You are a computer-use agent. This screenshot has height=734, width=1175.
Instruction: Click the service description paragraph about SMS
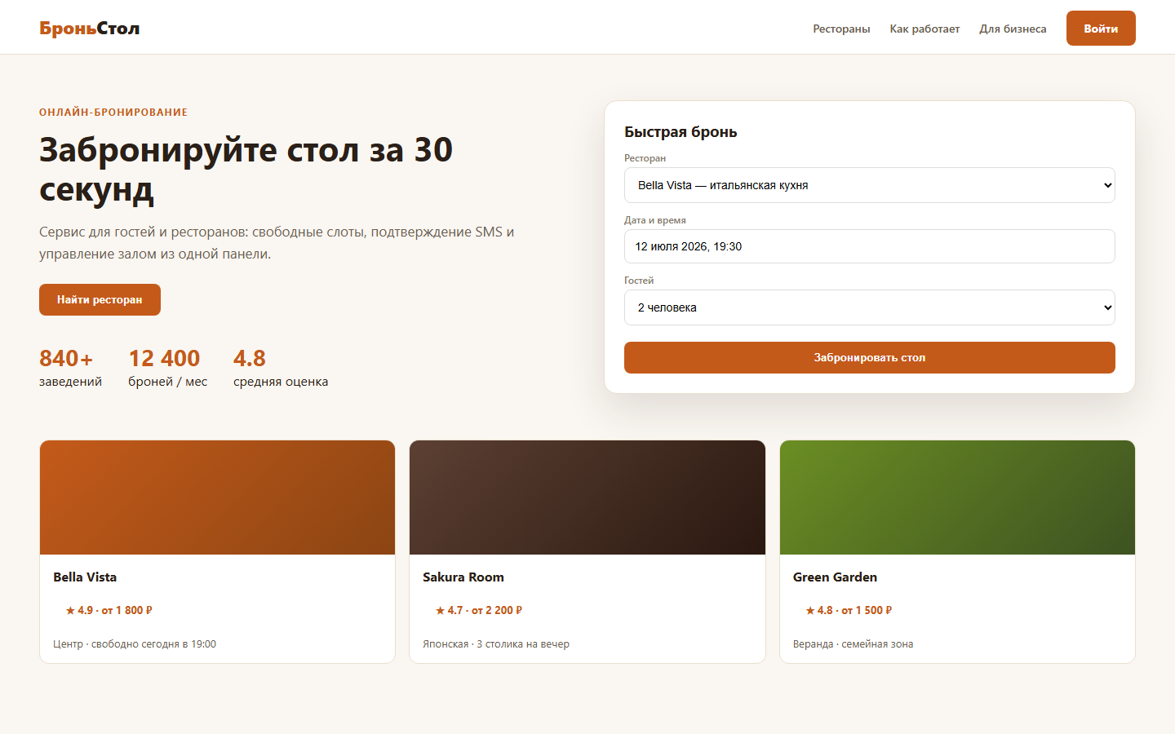[277, 243]
